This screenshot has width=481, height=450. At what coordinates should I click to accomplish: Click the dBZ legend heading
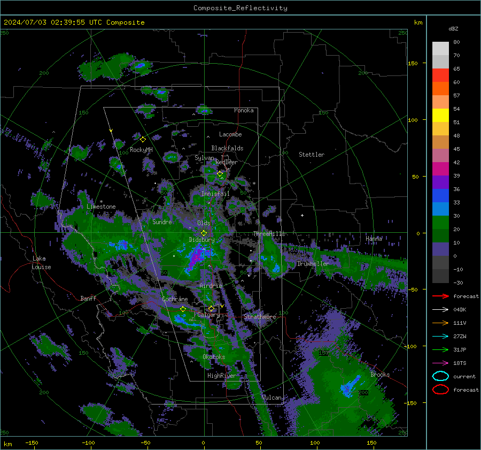point(453,28)
